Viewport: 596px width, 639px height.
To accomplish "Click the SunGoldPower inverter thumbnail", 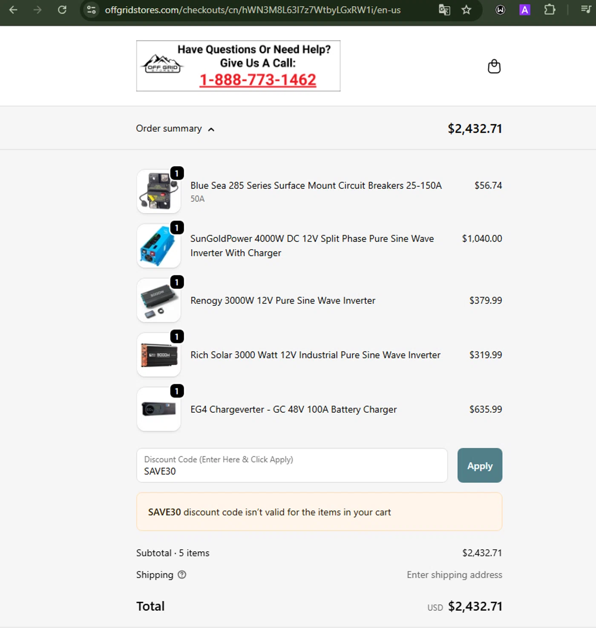I will [x=158, y=246].
